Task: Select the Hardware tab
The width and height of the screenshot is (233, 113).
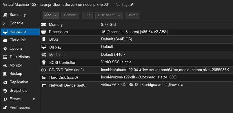Action: tap(20, 32)
